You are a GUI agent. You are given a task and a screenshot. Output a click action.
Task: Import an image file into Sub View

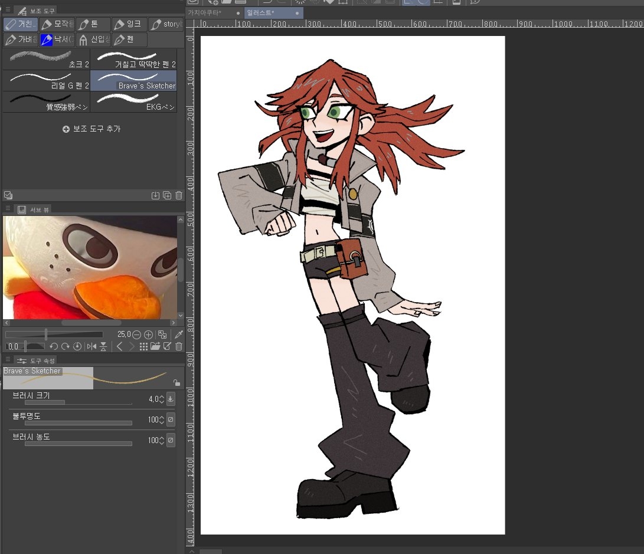(x=155, y=346)
